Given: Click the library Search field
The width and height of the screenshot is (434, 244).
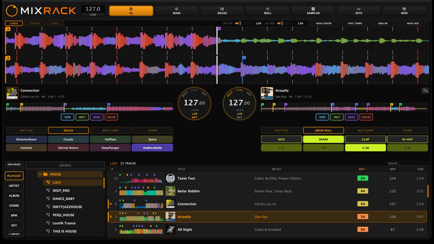Looking at the screenshot, I should tap(408, 163).
